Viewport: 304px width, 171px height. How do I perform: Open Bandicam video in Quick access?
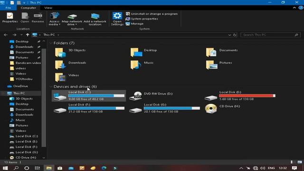click(25, 63)
